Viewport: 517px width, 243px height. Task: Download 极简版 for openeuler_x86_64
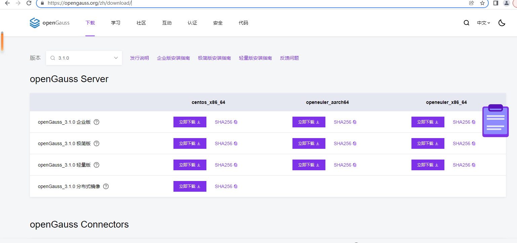(x=428, y=143)
